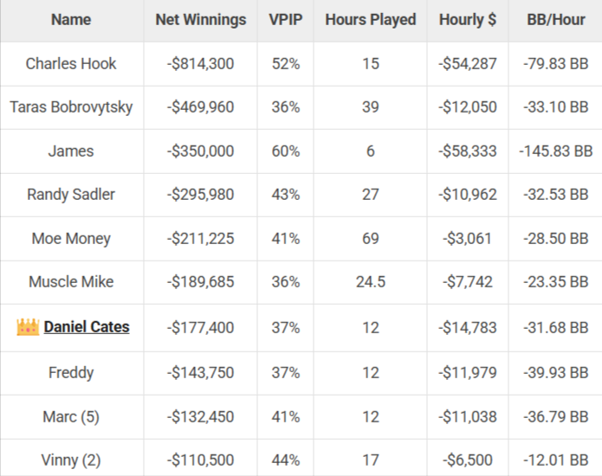The width and height of the screenshot is (602, 476).
Task: Click James's -145.83 BB value
Action: tap(555, 151)
